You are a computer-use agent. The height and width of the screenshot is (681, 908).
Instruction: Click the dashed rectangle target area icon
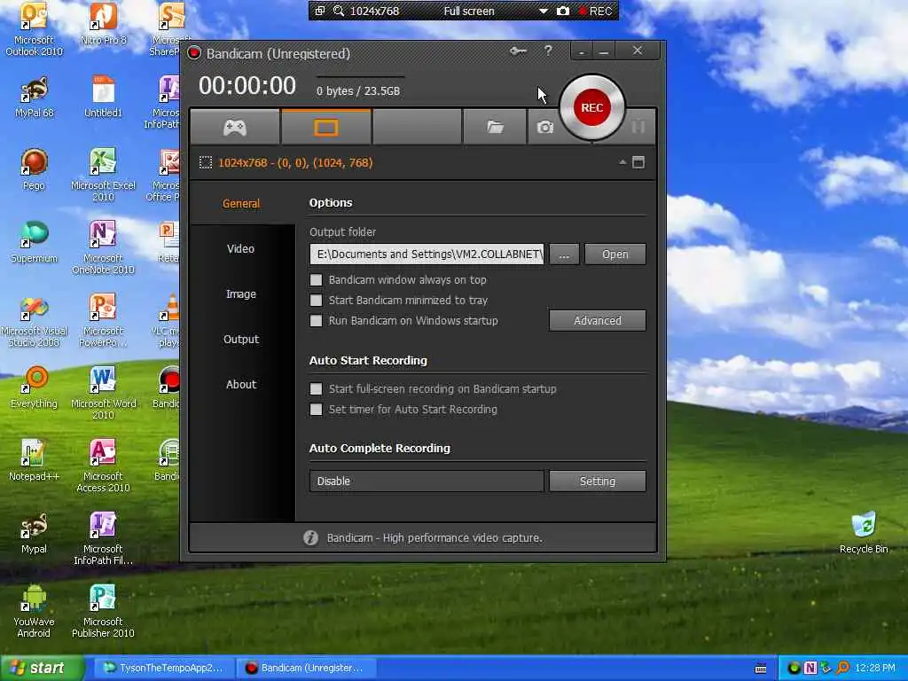[206, 163]
